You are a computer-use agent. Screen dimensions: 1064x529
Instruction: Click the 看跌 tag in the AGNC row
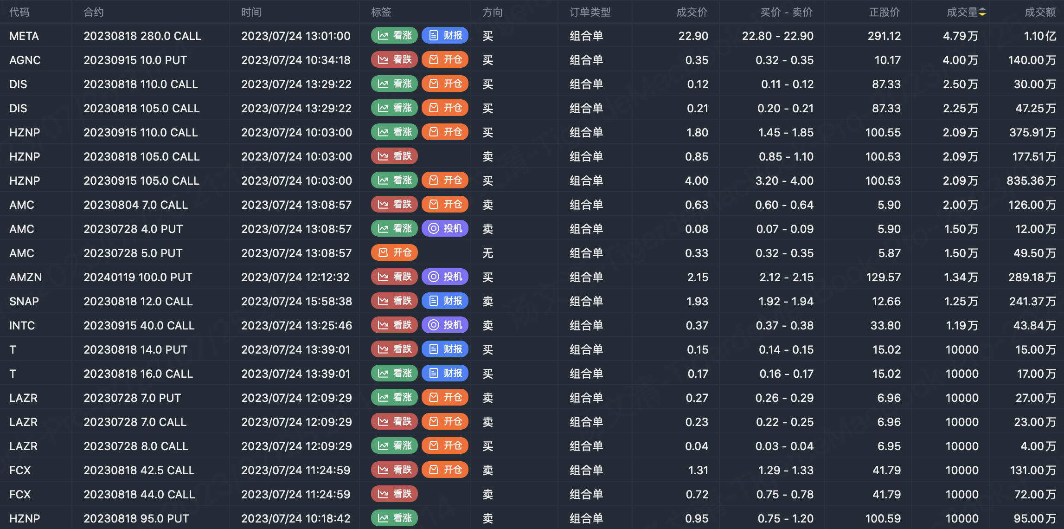(x=394, y=60)
